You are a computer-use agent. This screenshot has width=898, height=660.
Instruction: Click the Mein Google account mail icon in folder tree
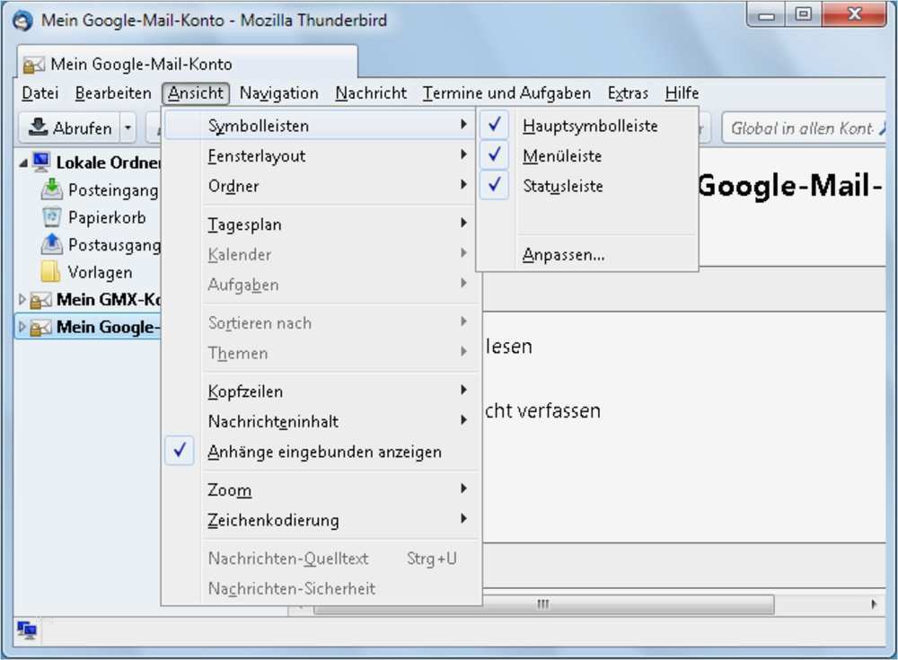coord(40,327)
